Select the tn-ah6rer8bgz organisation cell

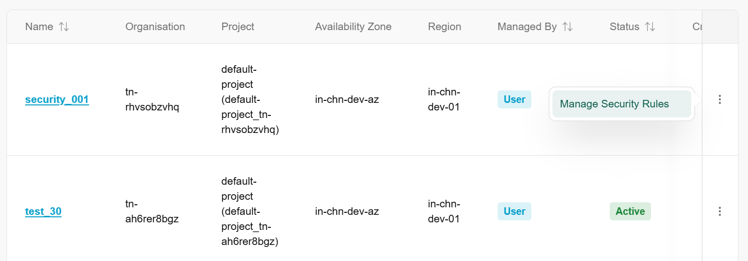click(x=151, y=211)
